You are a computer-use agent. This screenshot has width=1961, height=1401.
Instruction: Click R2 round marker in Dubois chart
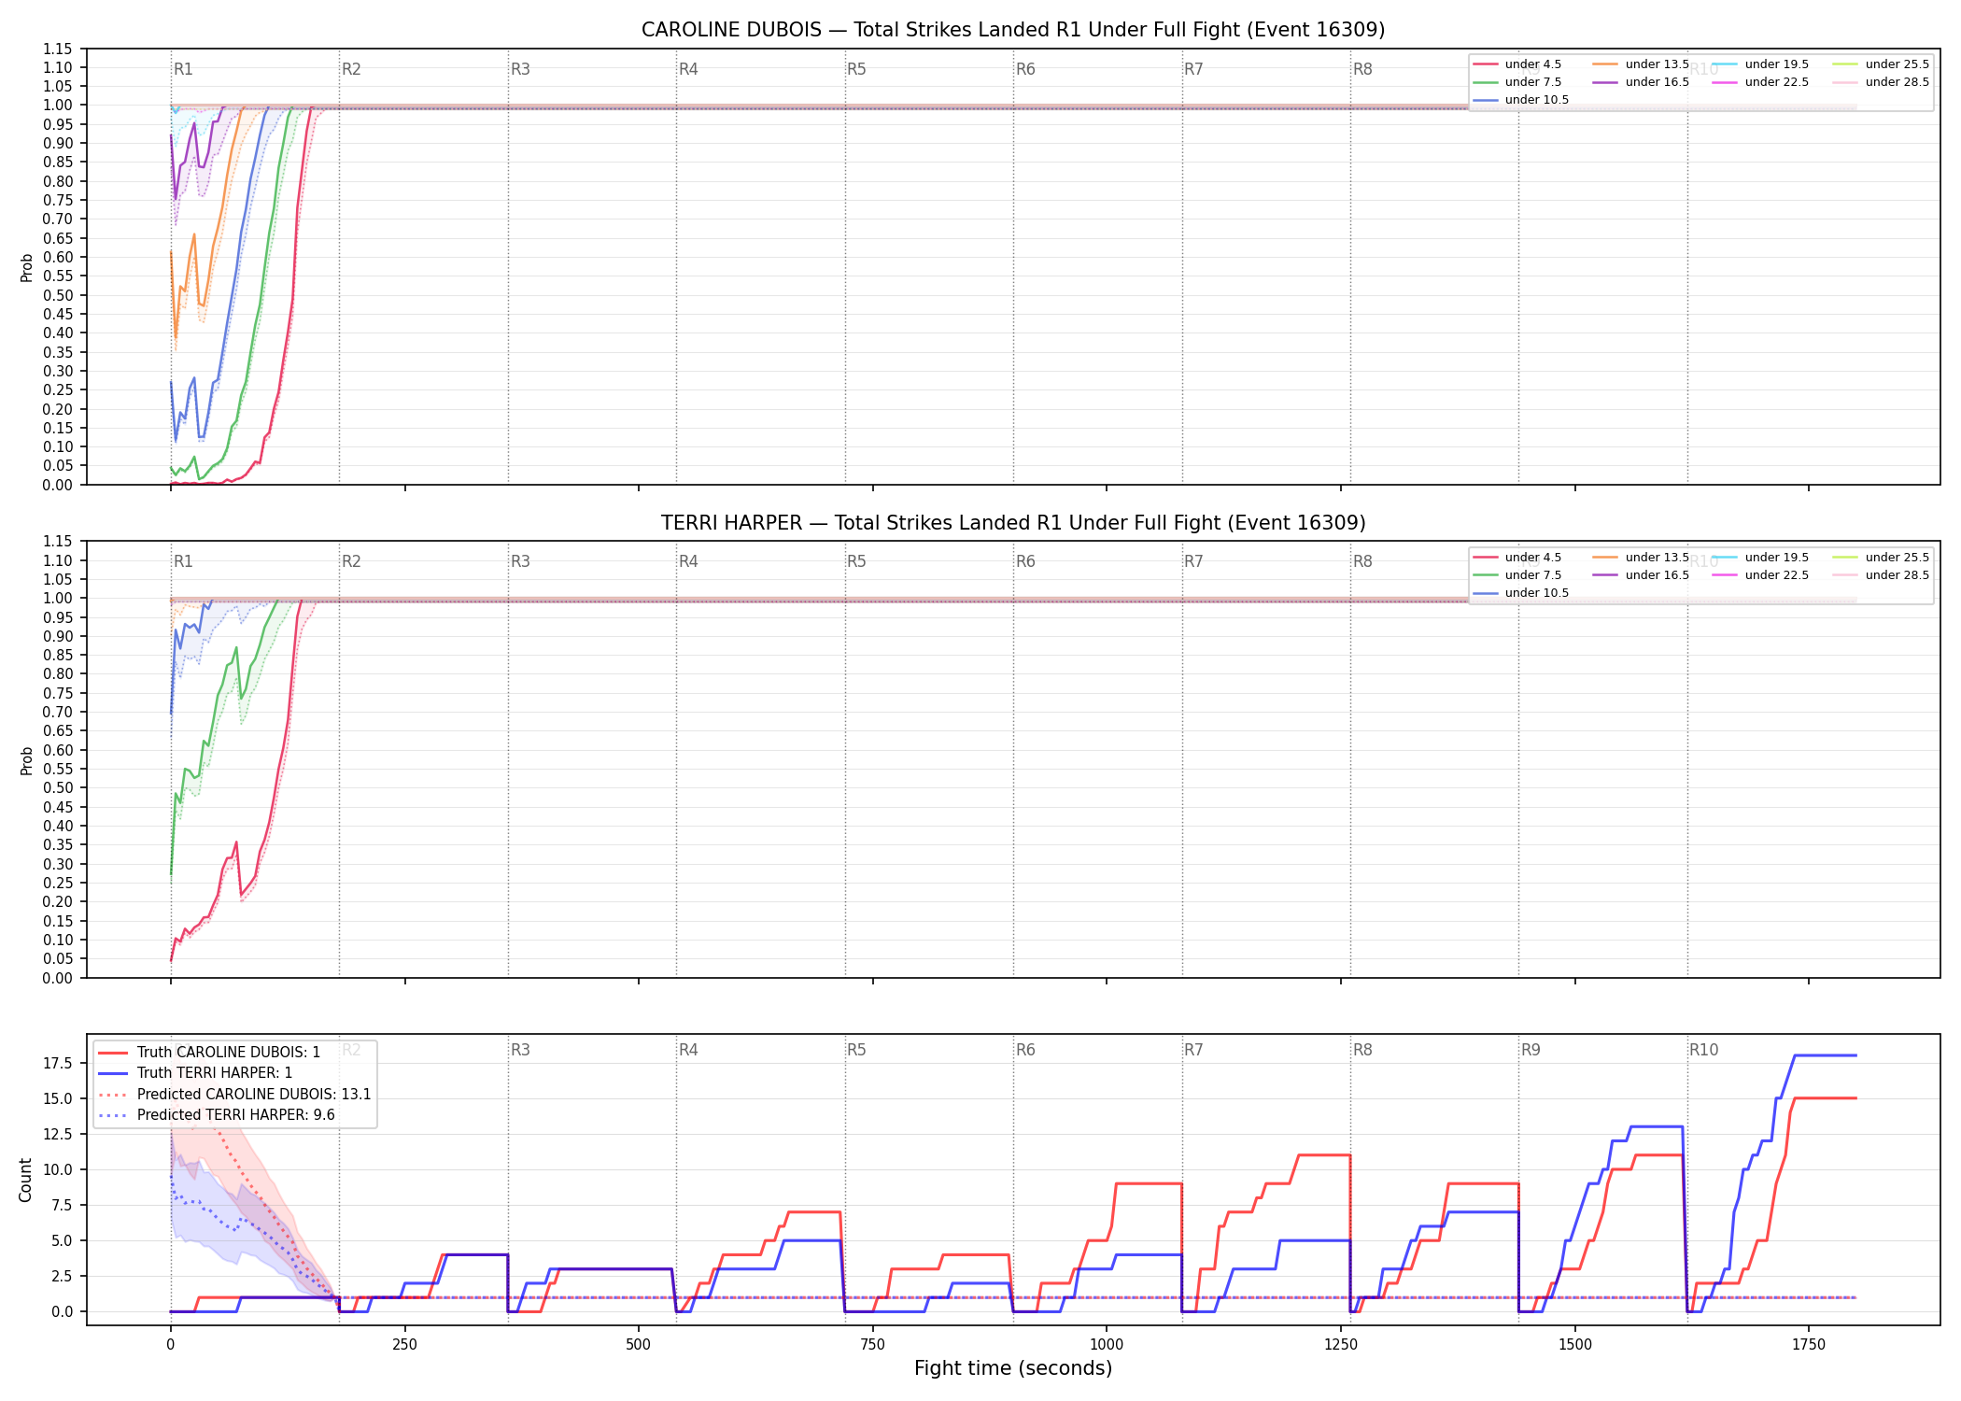[351, 69]
